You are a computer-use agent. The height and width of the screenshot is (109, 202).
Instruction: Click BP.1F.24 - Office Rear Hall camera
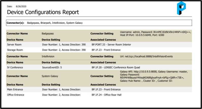pyautogui.click(x=107, y=95)
